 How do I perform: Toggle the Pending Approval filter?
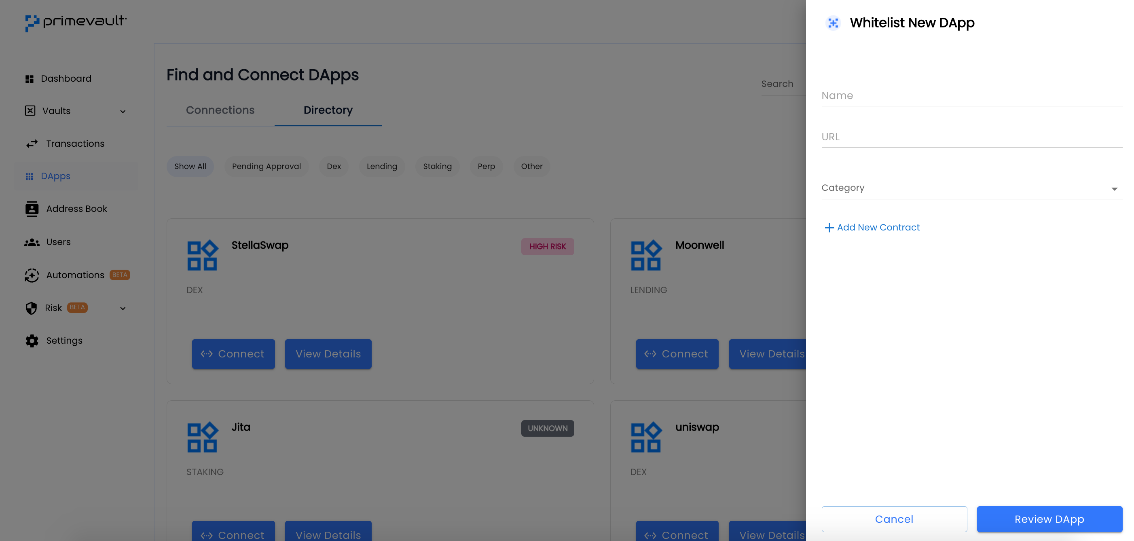(x=267, y=167)
